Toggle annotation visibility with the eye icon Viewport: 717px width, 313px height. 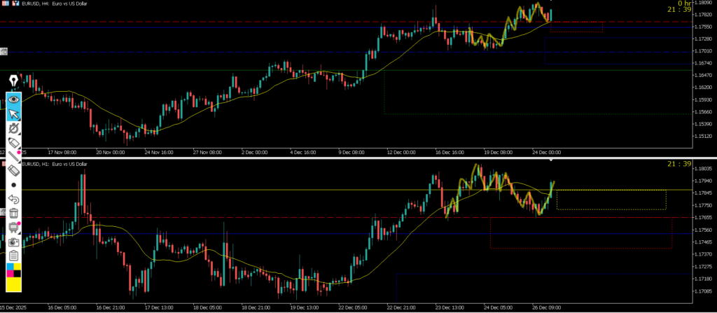tap(13, 99)
